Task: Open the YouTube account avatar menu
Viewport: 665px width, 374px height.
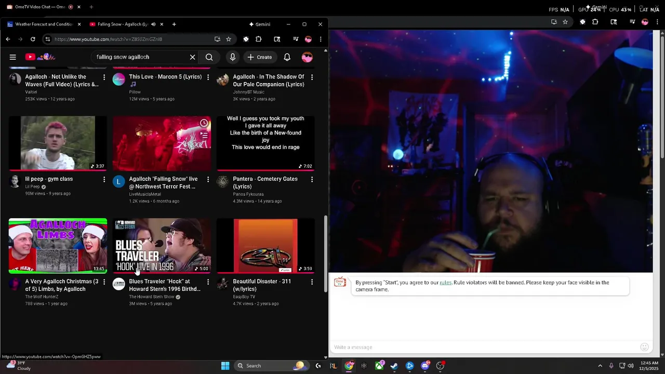Action: click(x=307, y=57)
